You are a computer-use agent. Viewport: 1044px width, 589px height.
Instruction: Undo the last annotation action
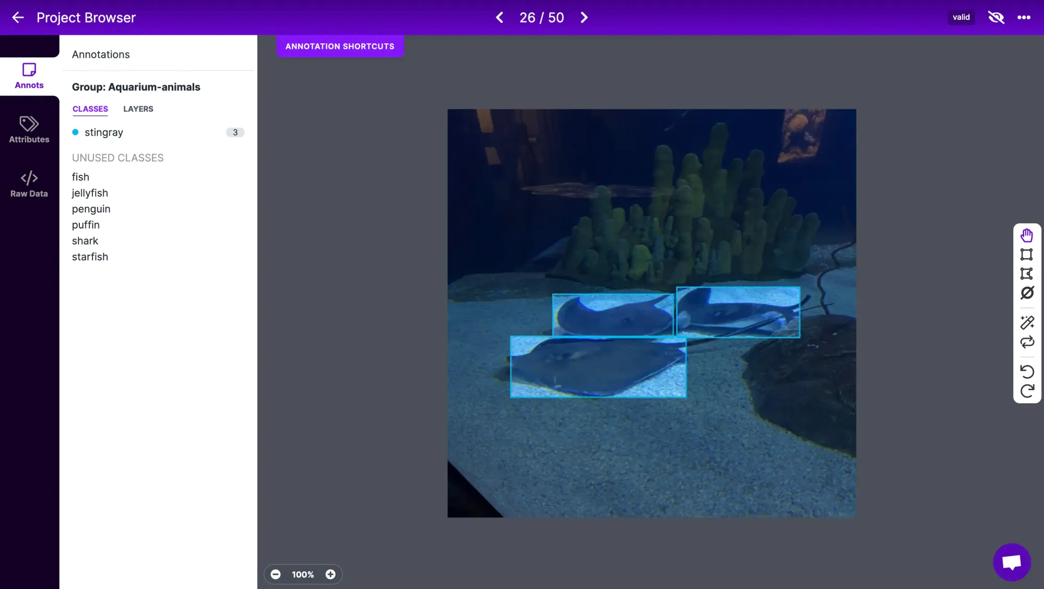click(1027, 371)
